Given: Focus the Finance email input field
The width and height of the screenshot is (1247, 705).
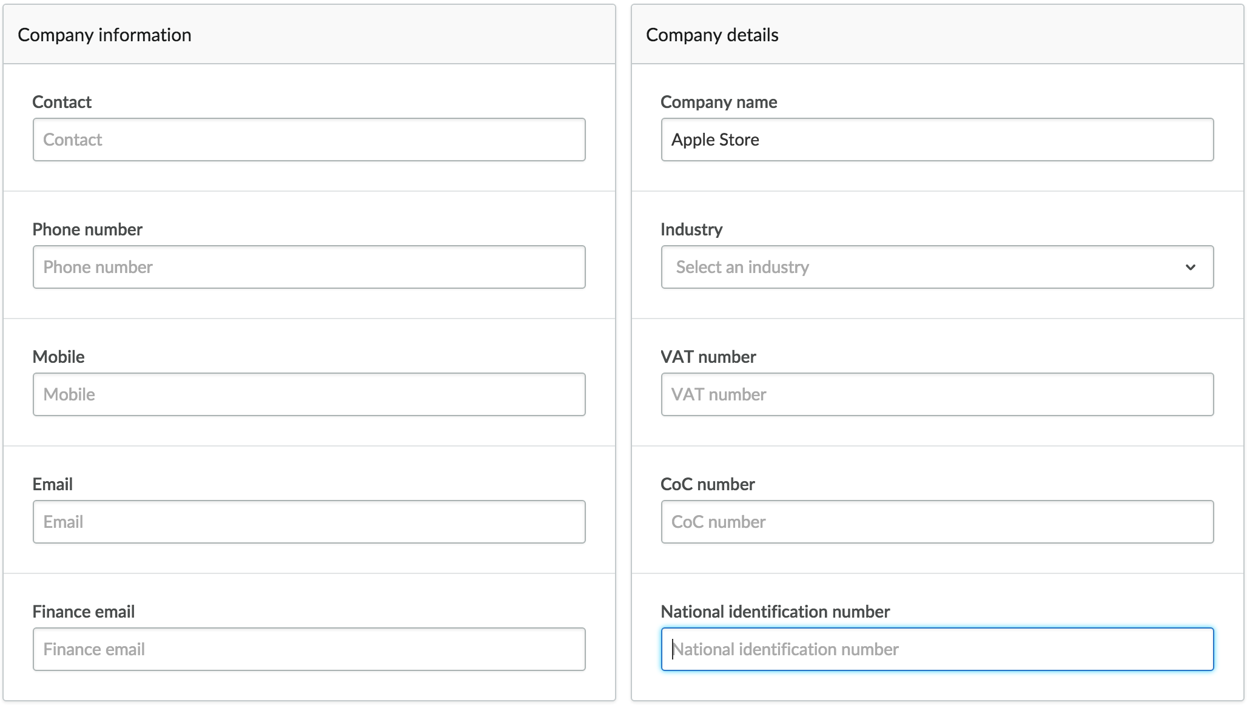Looking at the screenshot, I should 309,649.
